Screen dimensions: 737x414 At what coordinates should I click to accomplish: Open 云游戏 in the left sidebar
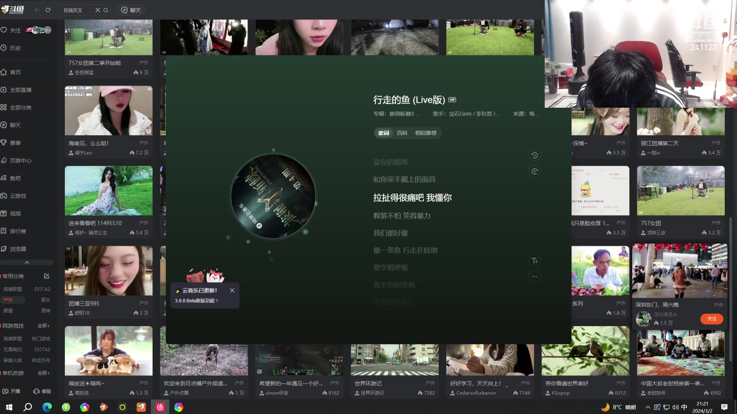coord(17,196)
